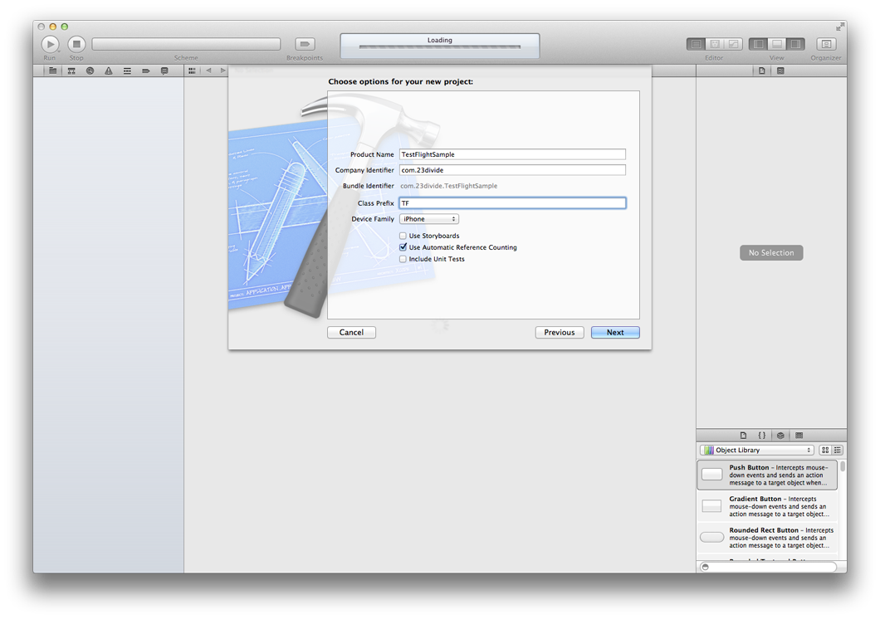Image resolution: width=880 pixels, height=619 pixels.
Task: Open the Organizer window
Action: point(826,44)
